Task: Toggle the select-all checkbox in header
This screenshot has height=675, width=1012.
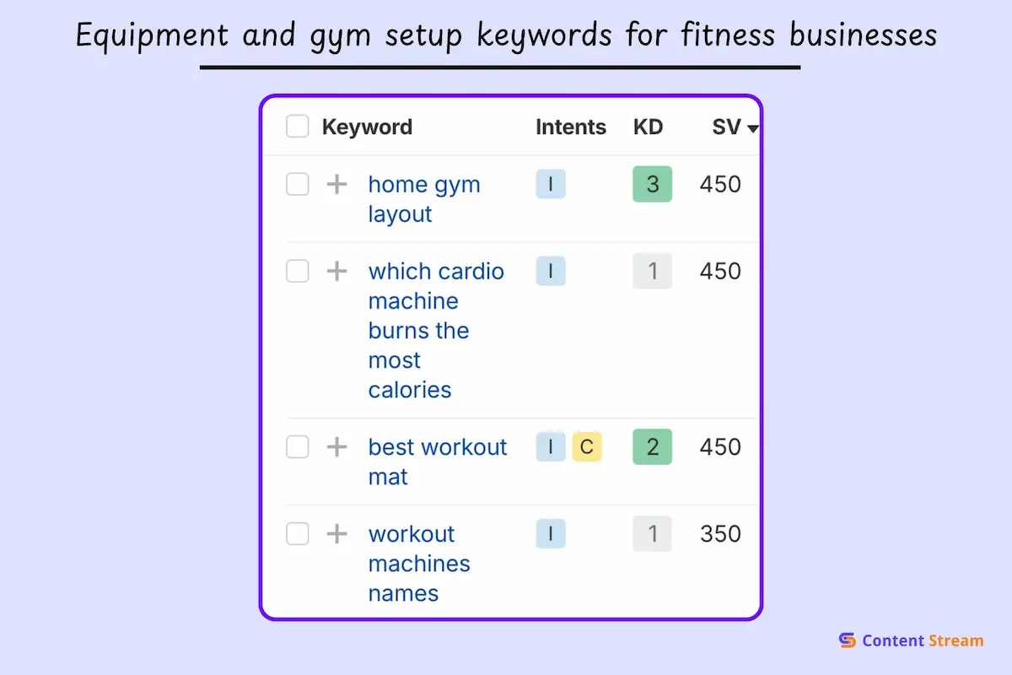Action: point(298,127)
